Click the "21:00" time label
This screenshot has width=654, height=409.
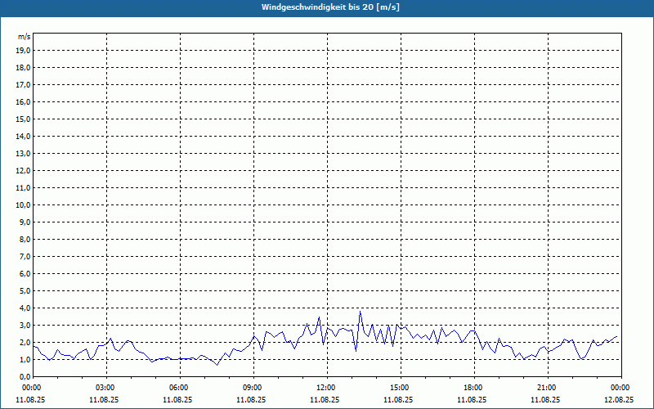click(548, 388)
